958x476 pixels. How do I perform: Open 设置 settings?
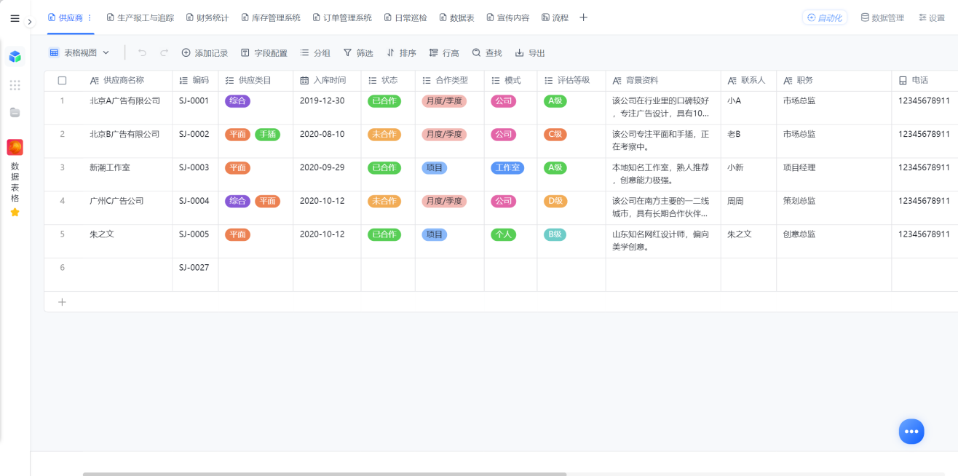[932, 17]
